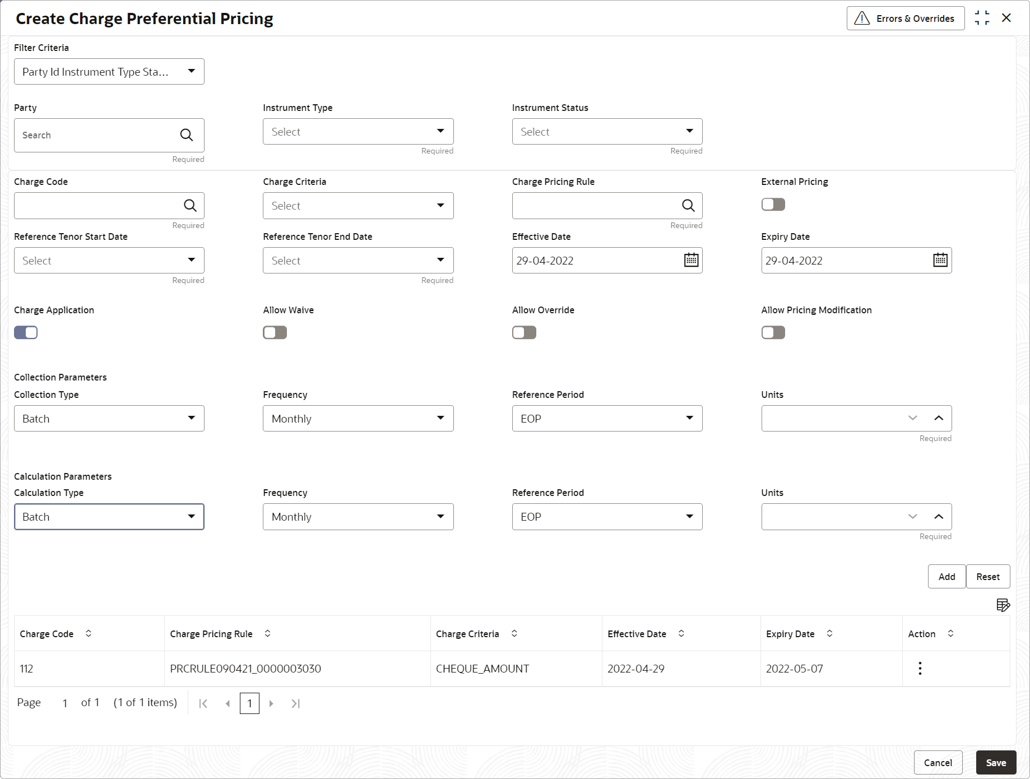Click the Save button
This screenshot has height=779, width=1030.
tap(996, 763)
